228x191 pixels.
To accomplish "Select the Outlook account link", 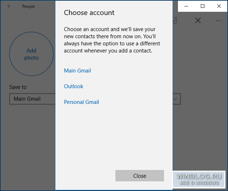I will point(73,86).
